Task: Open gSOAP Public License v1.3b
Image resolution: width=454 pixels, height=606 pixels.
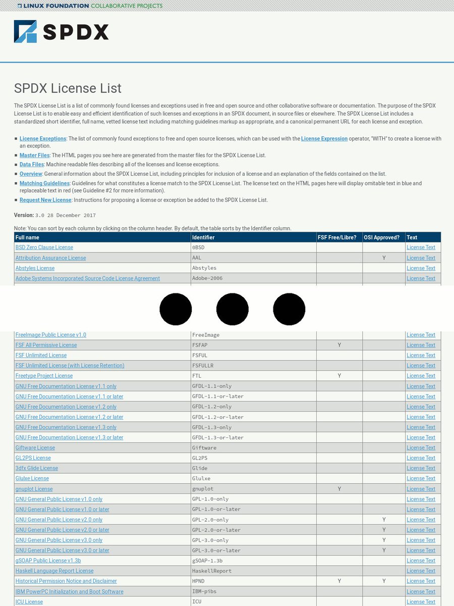Action: (x=48, y=561)
